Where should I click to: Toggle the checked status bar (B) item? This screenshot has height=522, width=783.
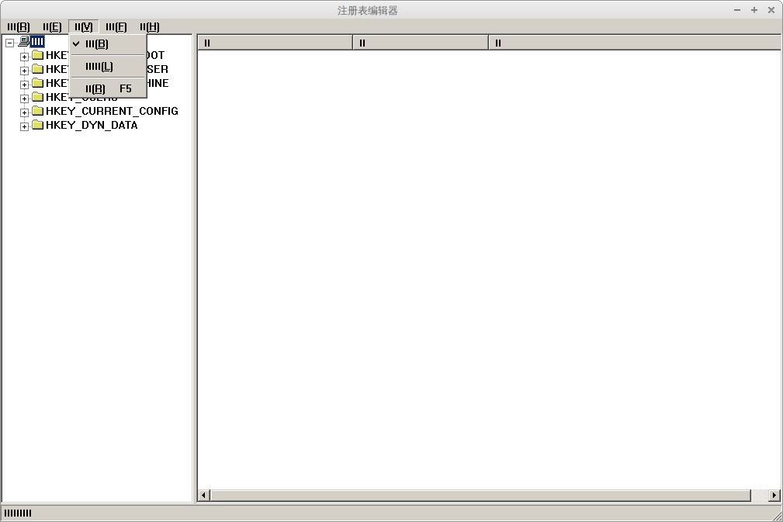point(108,44)
